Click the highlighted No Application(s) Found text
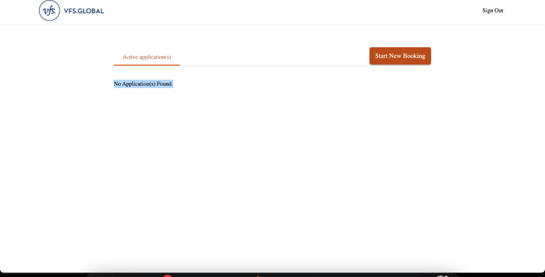This screenshot has height=277, width=545. 143,84
